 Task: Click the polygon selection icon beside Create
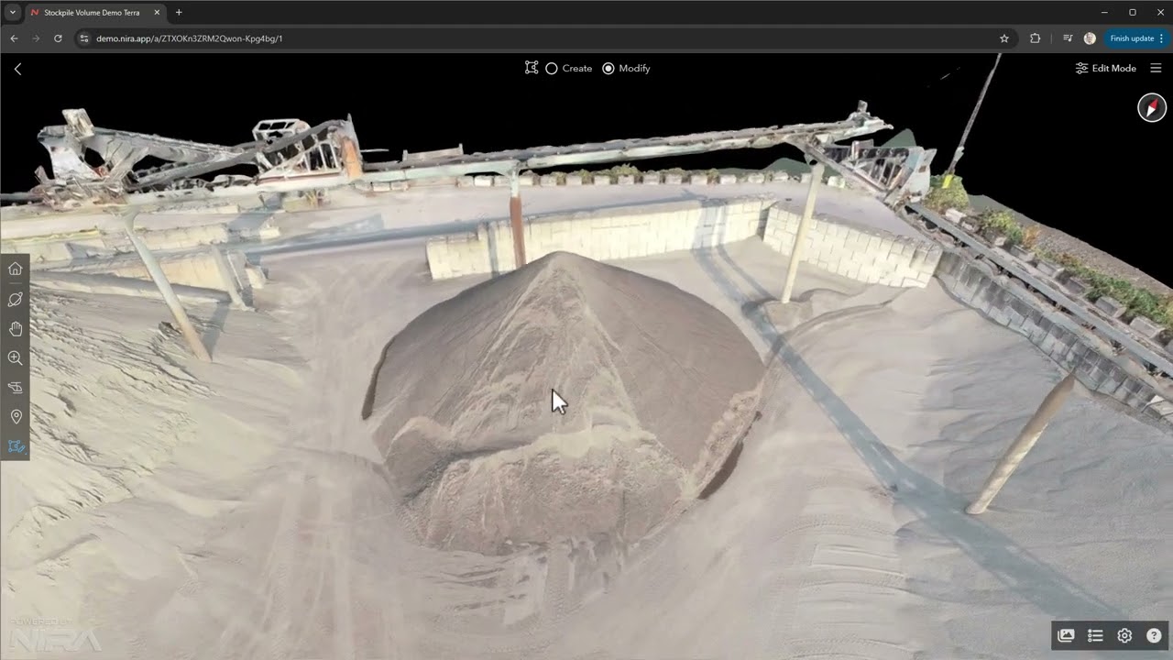pyautogui.click(x=532, y=68)
